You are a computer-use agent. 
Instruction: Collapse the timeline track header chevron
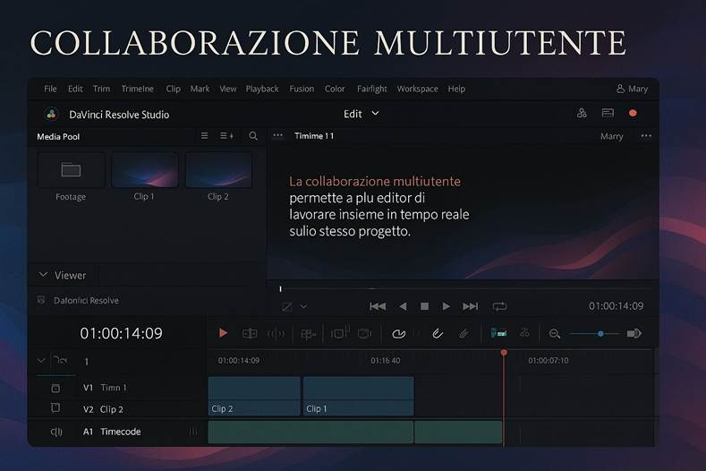pos(41,361)
